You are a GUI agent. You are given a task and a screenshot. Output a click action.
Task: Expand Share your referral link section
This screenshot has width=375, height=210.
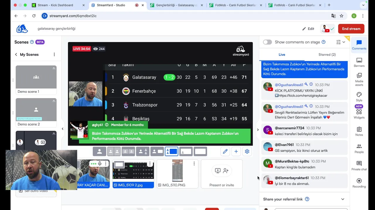coord(343,199)
